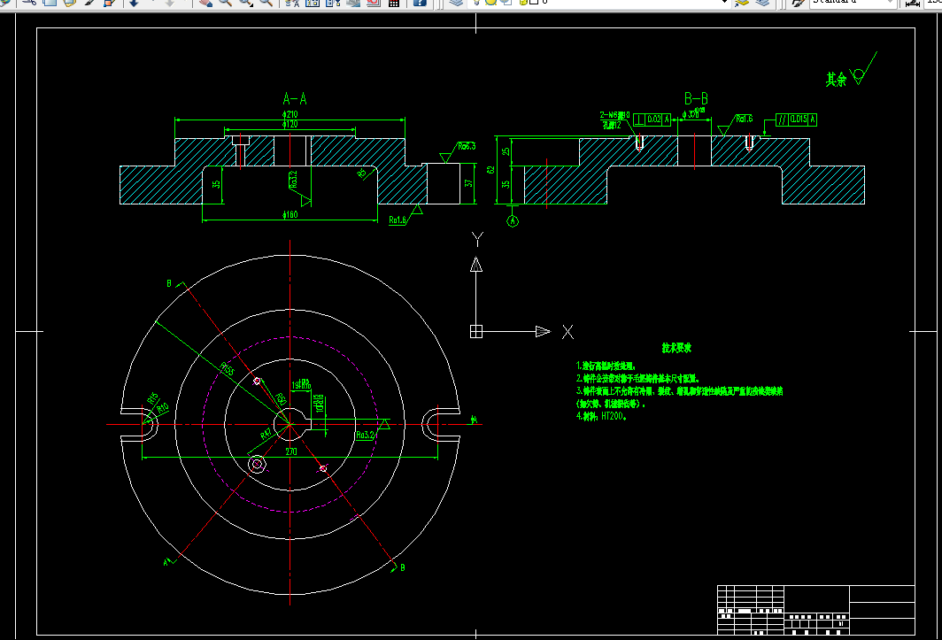942x640 pixels.
Task: Open the Sheet Set Manager icon
Action: (x=353, y=3)
